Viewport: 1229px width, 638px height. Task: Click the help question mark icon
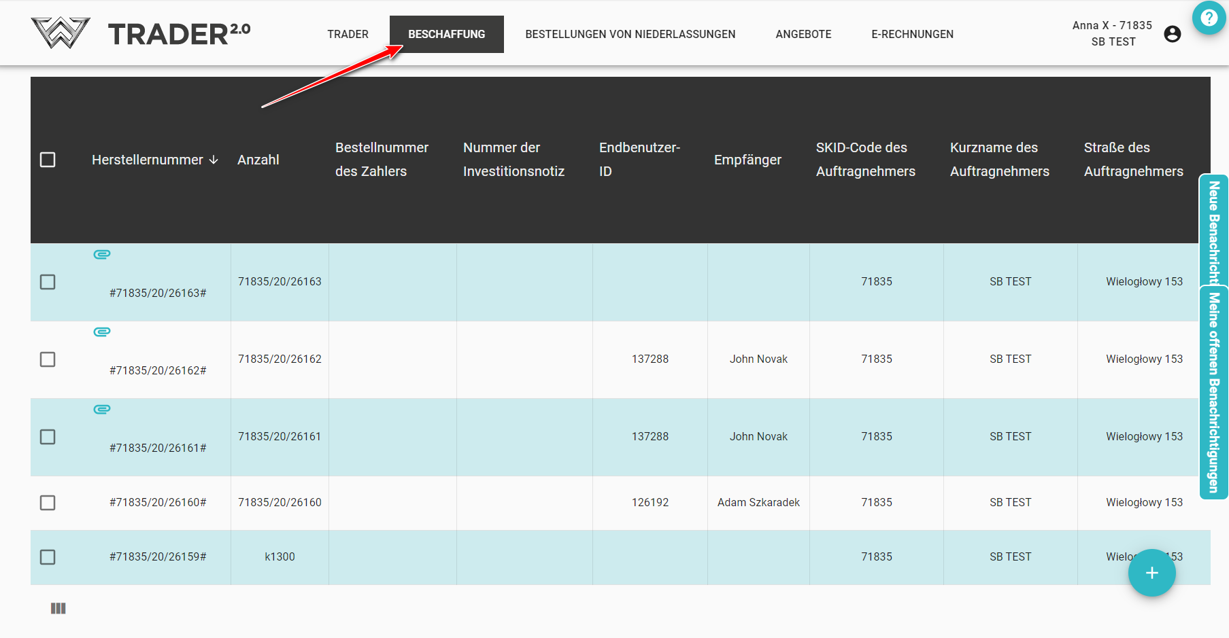click(x=1209, y=18)
